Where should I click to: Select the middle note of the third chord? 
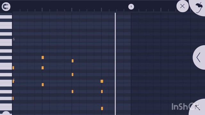tap(73, 74)
